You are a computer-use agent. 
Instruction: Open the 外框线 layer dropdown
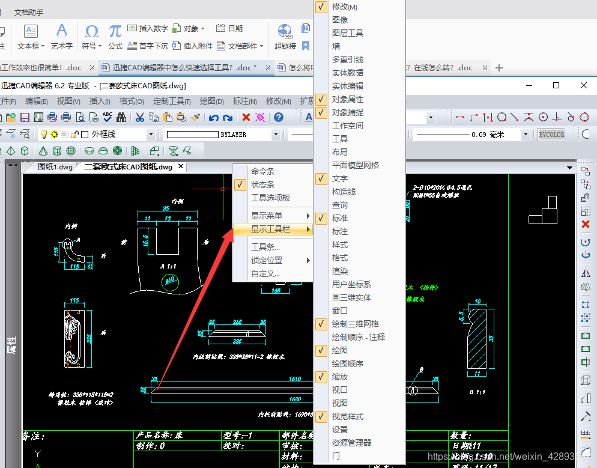tap(151, 135)
